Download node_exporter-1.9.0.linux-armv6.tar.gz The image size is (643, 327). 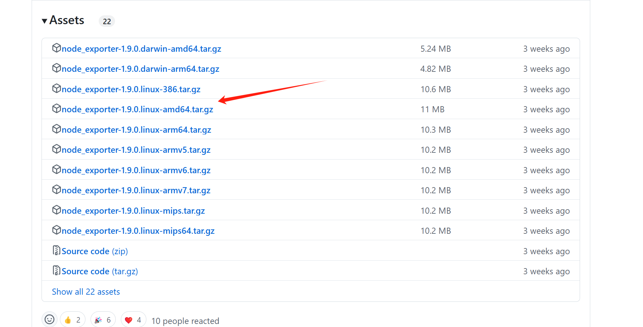(x=136, y=170)
